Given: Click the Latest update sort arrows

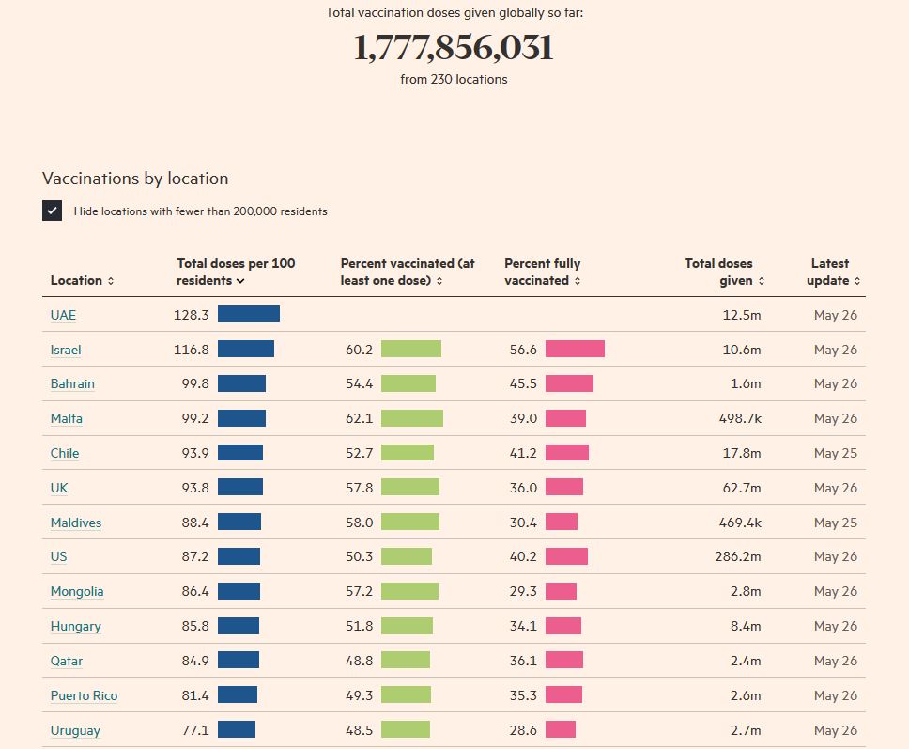Looking at the screenshot, I should 857,281.
